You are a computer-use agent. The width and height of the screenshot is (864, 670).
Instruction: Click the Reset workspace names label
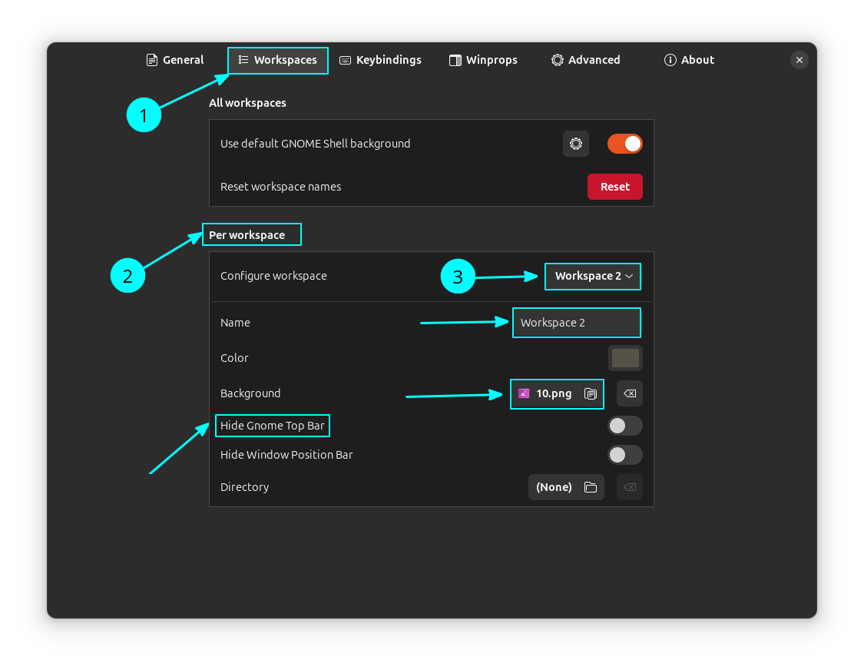(x=280, y=187)
